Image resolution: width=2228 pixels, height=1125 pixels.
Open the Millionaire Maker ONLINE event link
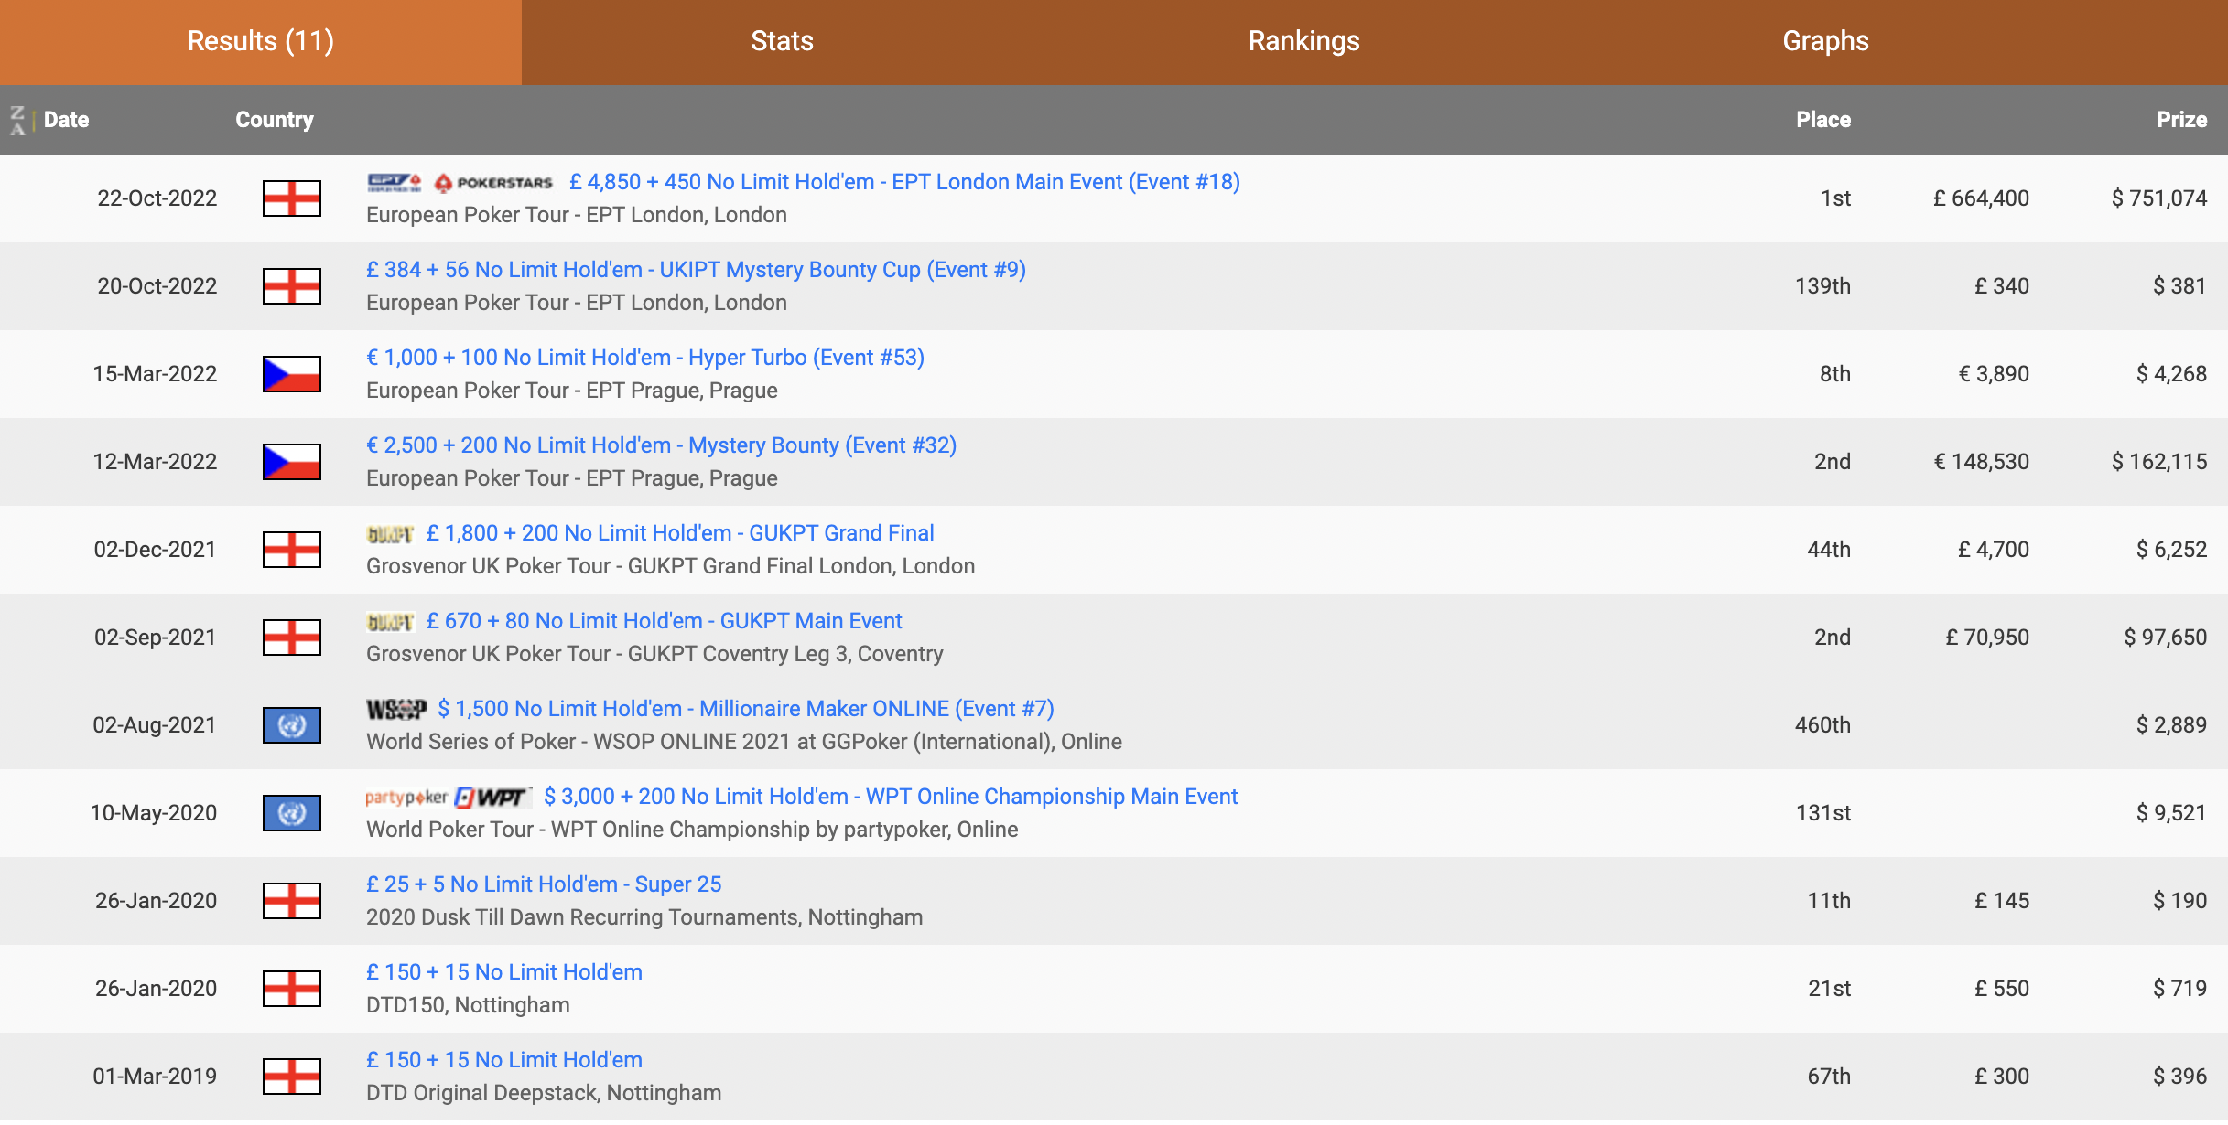(x=745, y=709)
